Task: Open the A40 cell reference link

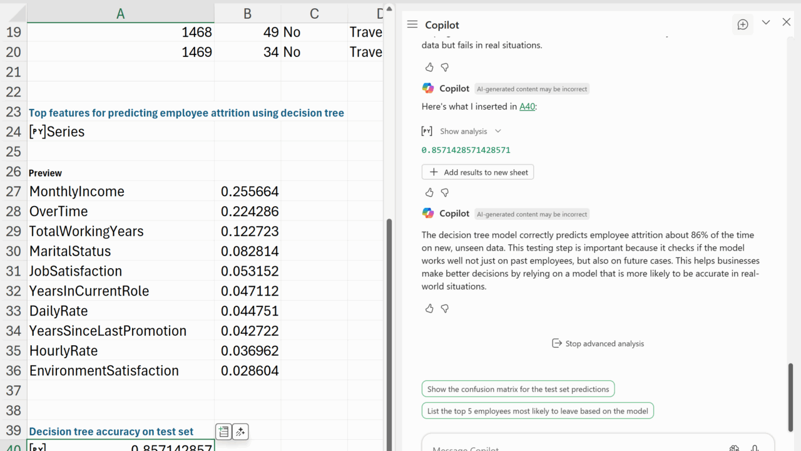Action: (527, 106)
